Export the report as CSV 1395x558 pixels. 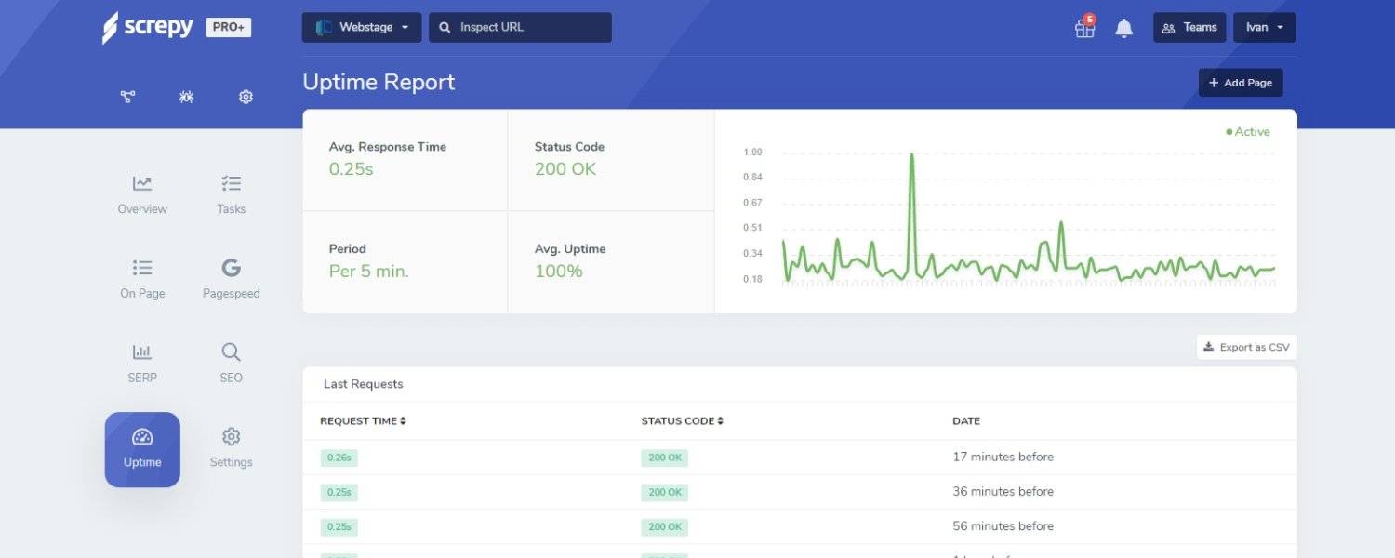point(1246,346)
